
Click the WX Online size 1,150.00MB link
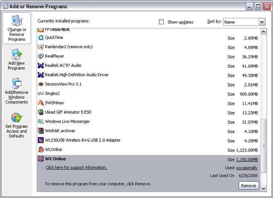point(247,160)
